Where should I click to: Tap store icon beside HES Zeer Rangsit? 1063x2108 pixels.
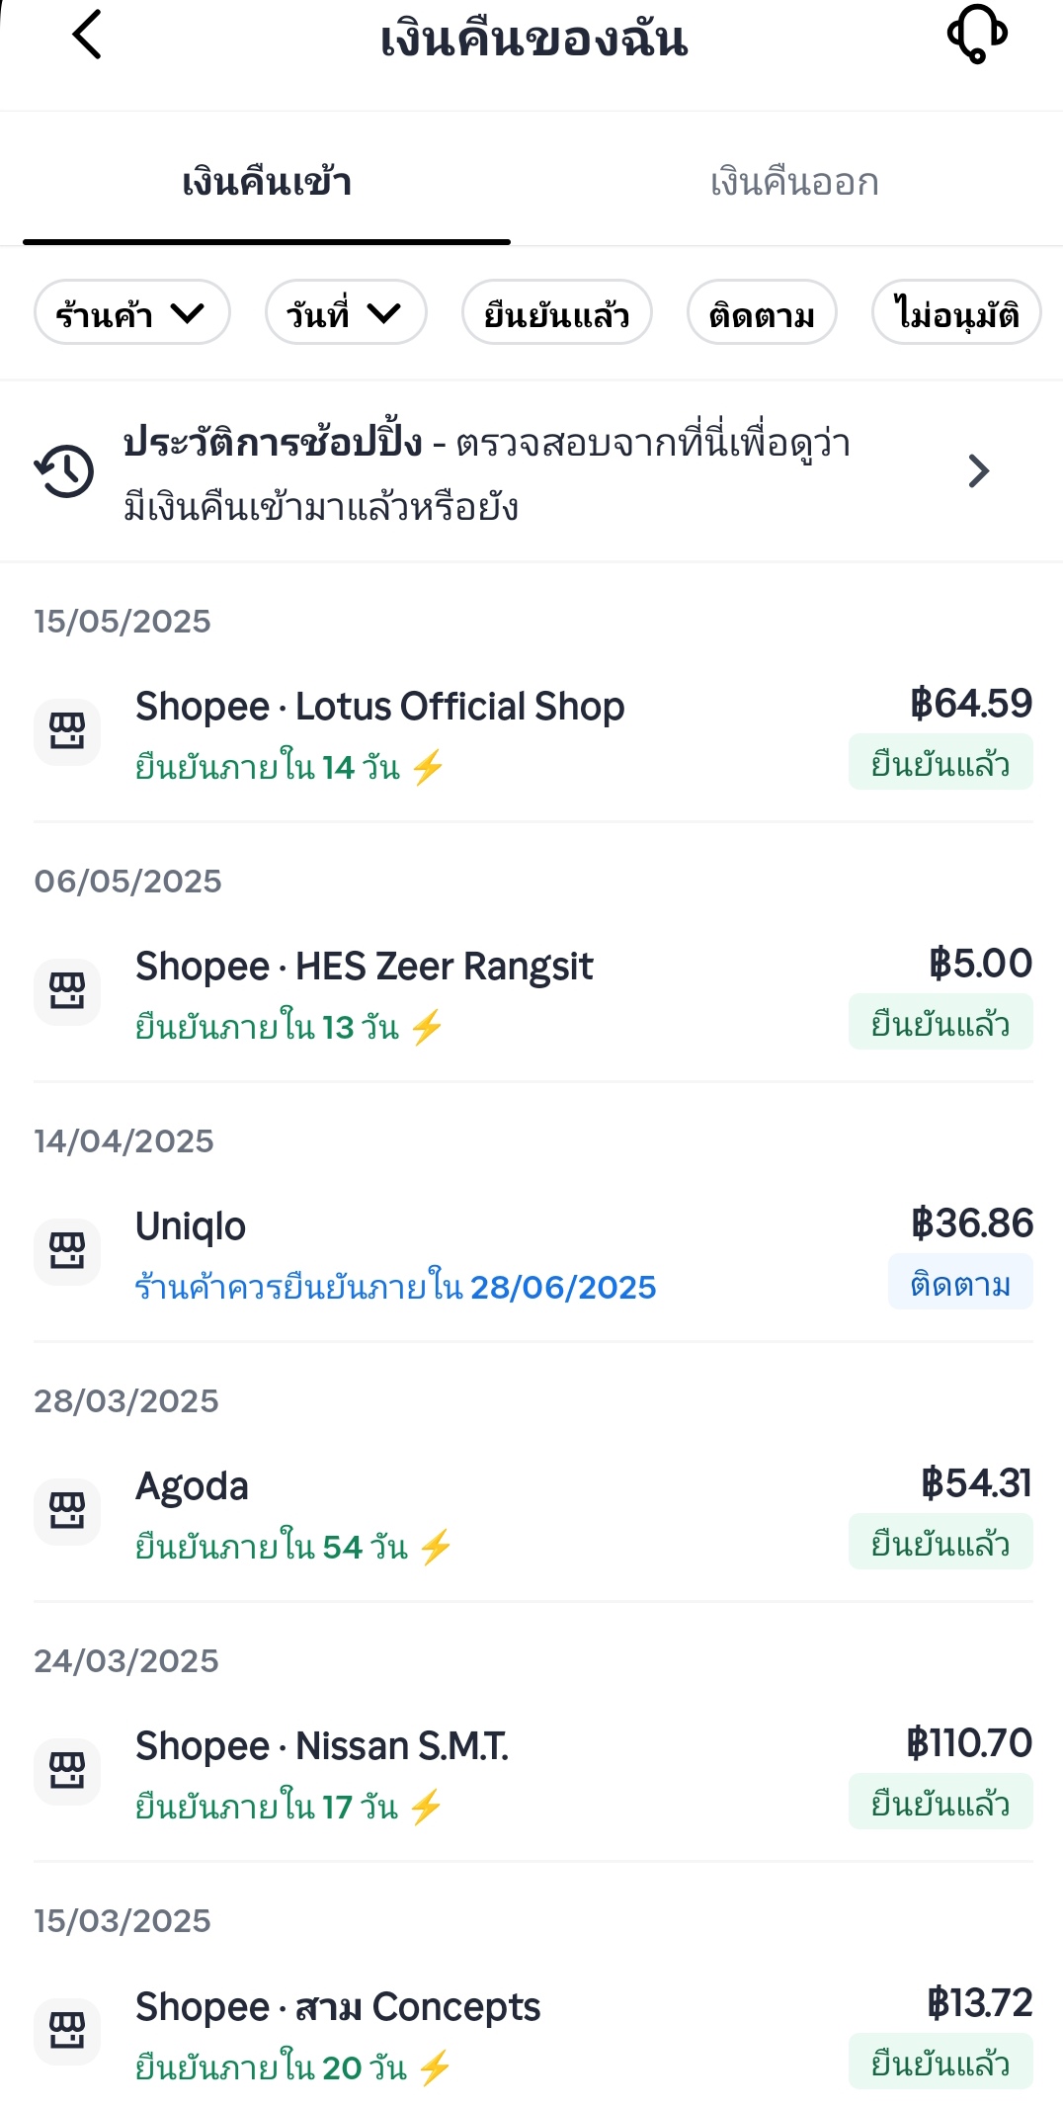pos(67,992)
